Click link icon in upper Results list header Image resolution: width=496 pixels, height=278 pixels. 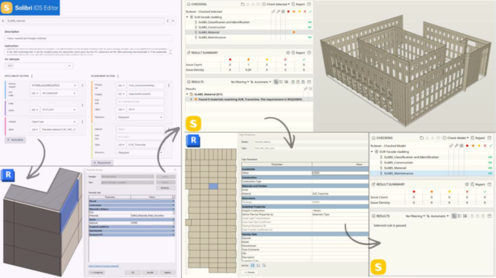pos(306,89)
